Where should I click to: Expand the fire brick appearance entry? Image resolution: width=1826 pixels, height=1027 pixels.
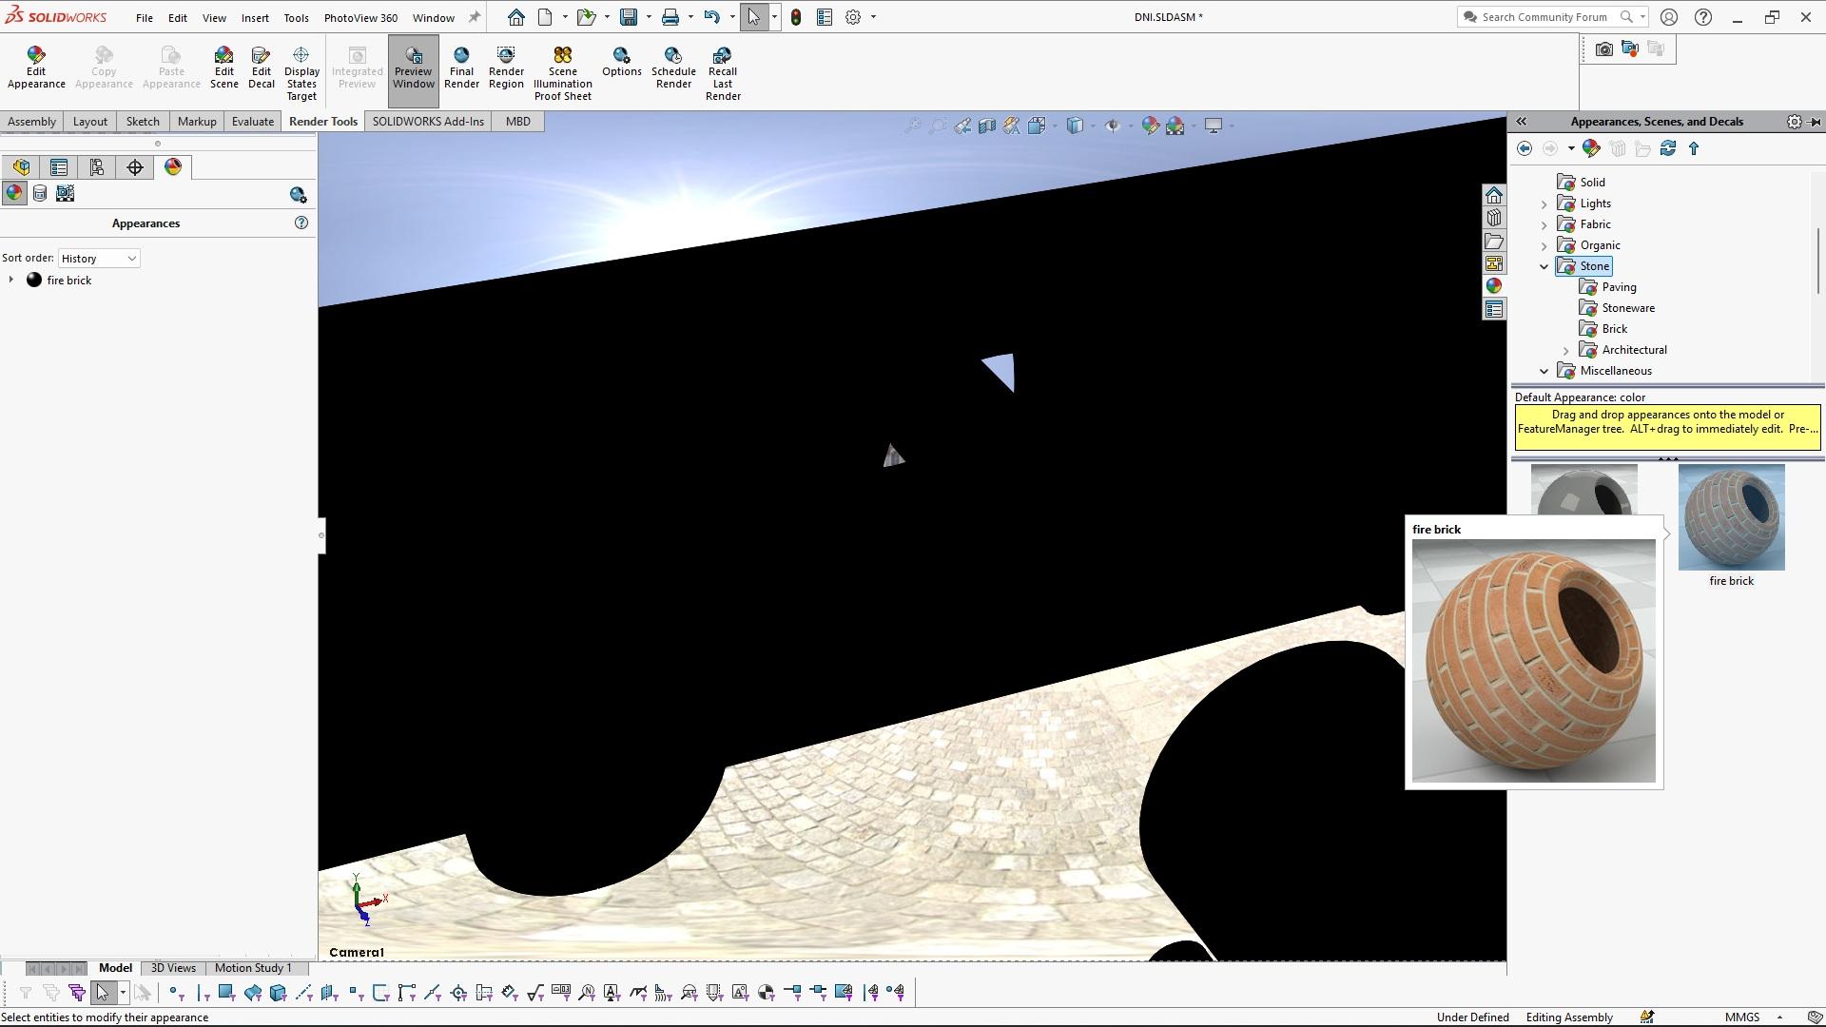(10, 280)
